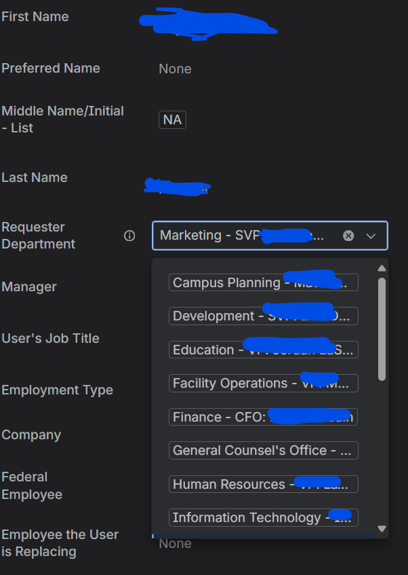Click the Employee the User is Replacing label
Screen dimensions: 408x575
(60, 543)
